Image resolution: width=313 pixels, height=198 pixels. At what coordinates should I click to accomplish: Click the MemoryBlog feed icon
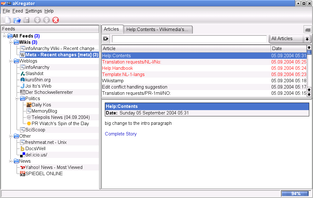[29, 111]
